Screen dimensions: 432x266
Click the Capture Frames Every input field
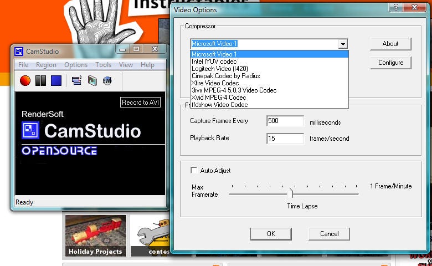coord(285,121)
